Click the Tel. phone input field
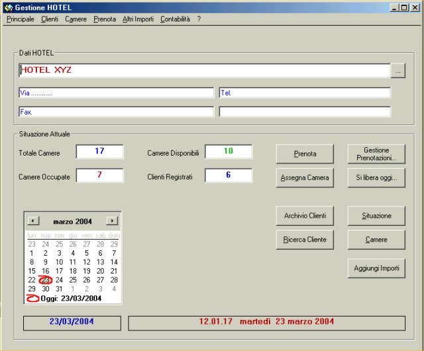 (305, 93)
